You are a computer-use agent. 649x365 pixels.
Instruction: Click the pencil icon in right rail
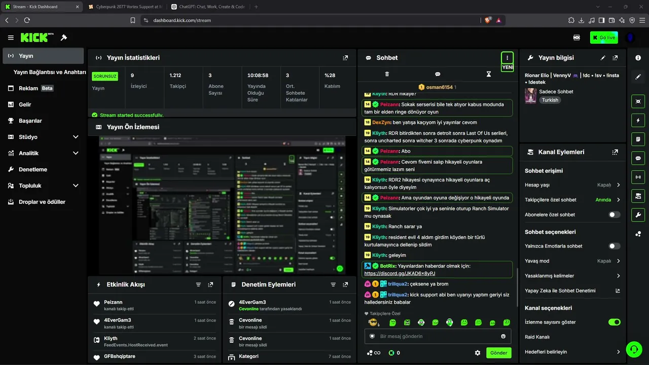pos(638,77)
